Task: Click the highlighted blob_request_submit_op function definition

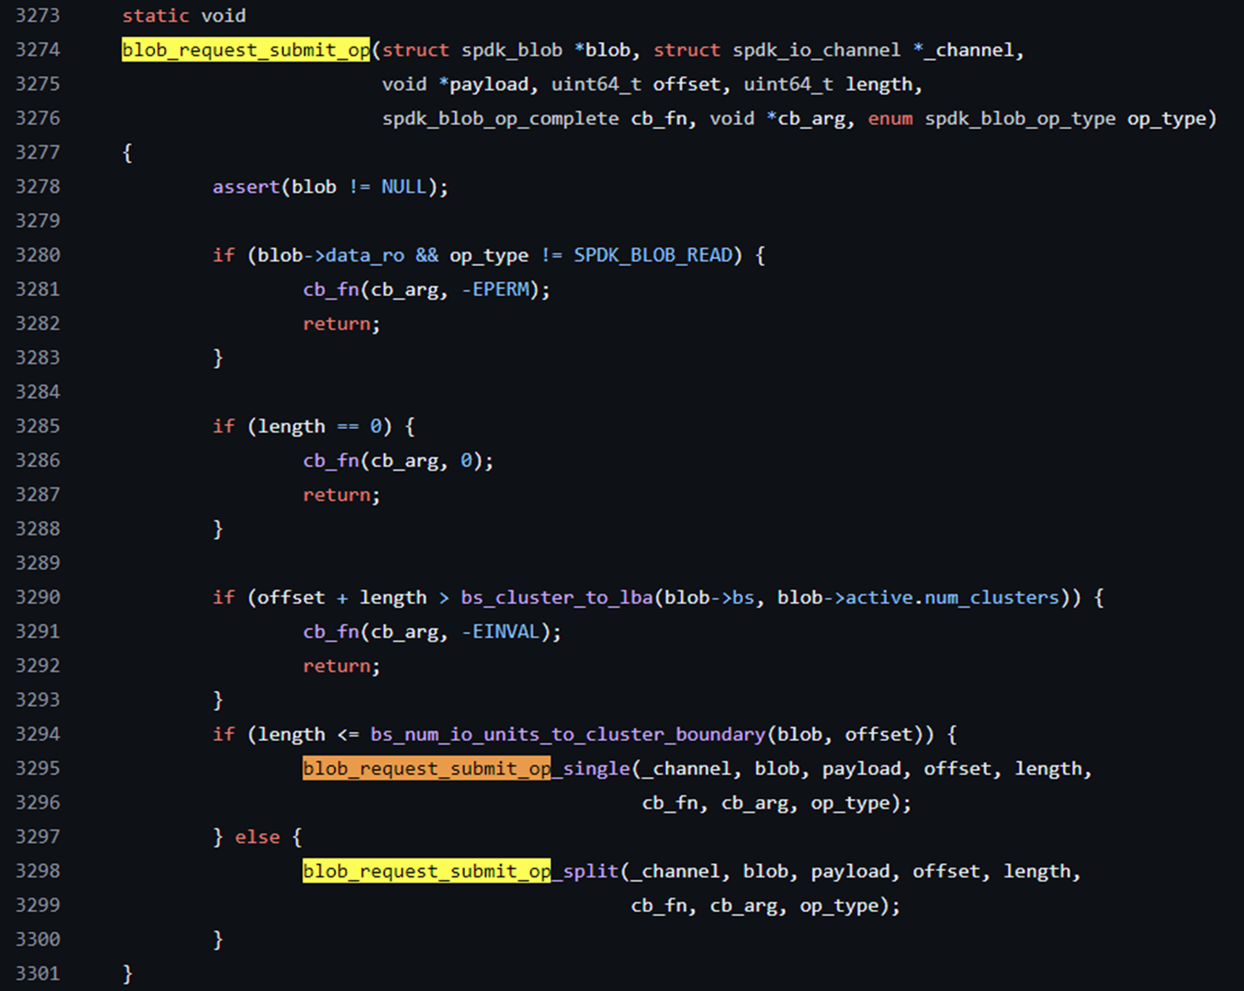Action: pyautogui.click(x=246, y=50)
